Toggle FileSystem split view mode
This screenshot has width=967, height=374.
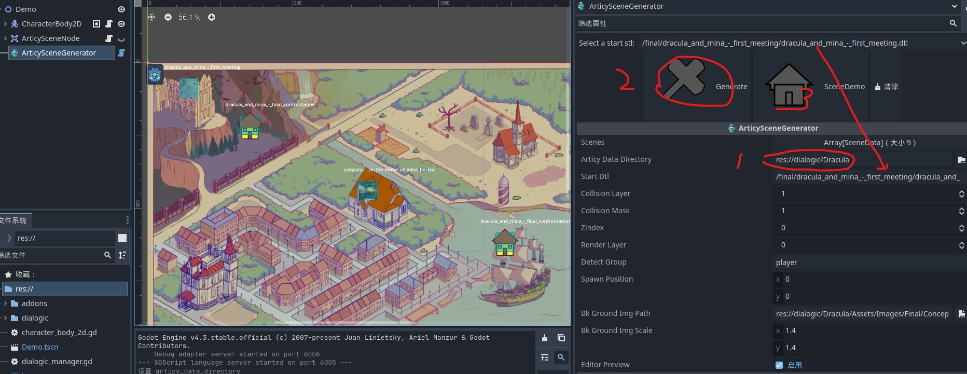click(x=122, y=238)
